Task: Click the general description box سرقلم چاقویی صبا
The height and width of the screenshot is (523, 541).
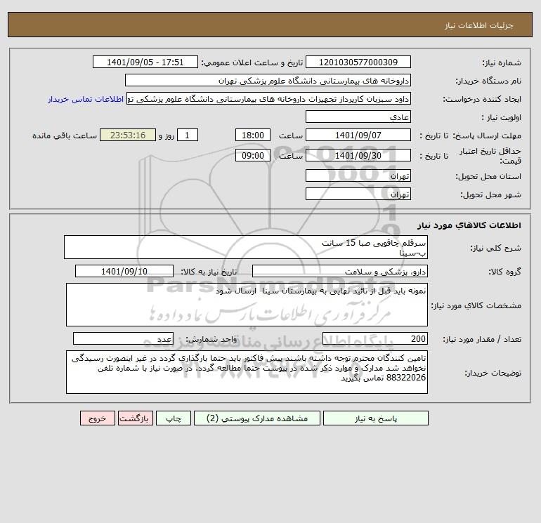Action: (246, 248)
